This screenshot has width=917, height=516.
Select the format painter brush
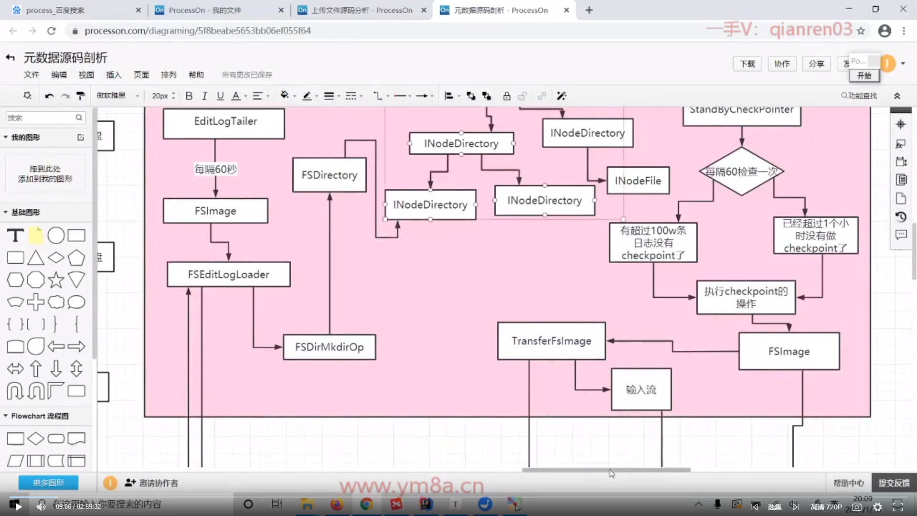coord(81,96)
